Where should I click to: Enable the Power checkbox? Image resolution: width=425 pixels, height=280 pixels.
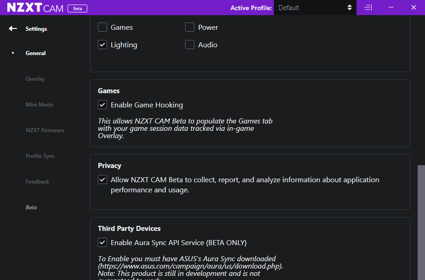point(190,27)
